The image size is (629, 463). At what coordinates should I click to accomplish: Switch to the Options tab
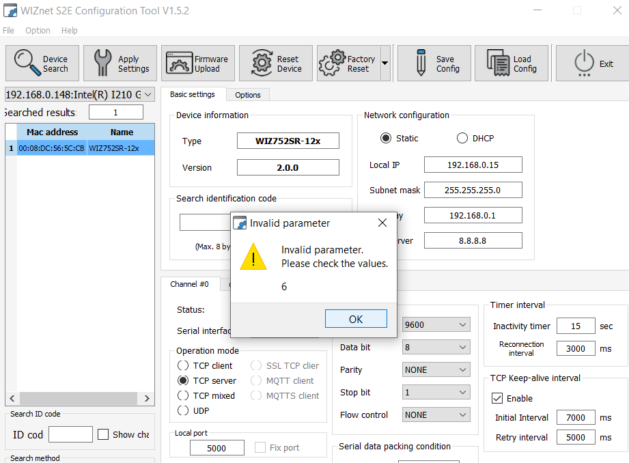pyautogui.click(x=247, y=95)
